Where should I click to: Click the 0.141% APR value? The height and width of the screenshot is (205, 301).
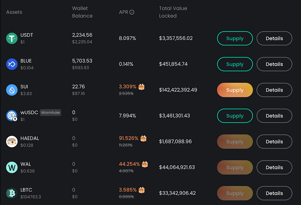tap(126, 64)
